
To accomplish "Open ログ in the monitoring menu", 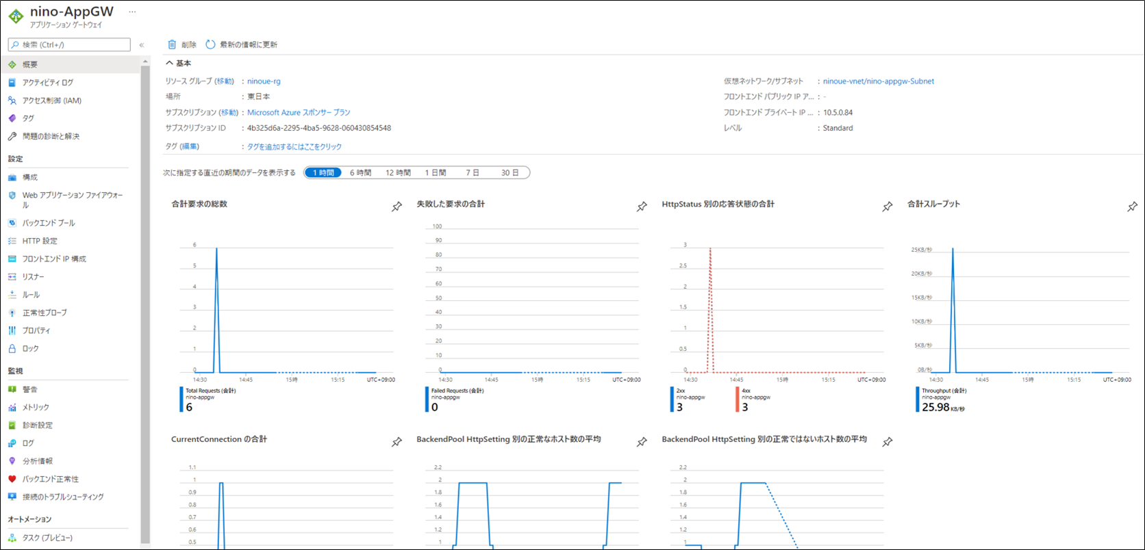I will coord(28,443).
